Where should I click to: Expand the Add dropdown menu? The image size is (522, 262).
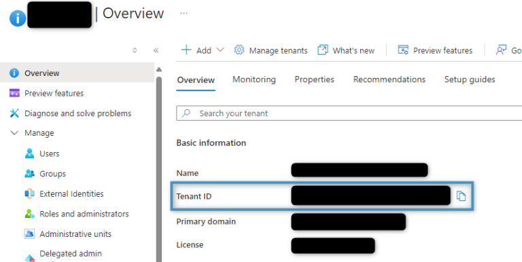tap(220, 50)
